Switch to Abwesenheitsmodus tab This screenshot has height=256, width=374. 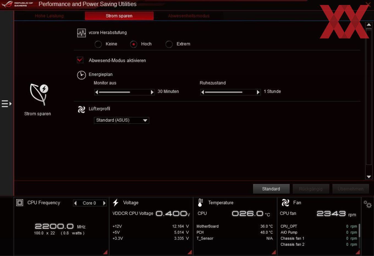point(189,16)
